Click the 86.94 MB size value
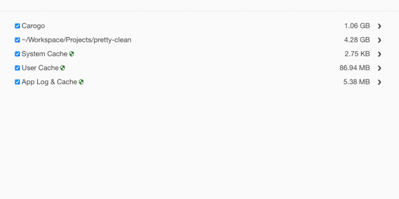Image resolution: width=399 pixels, height=199 pixels. [x=355, y=68]
